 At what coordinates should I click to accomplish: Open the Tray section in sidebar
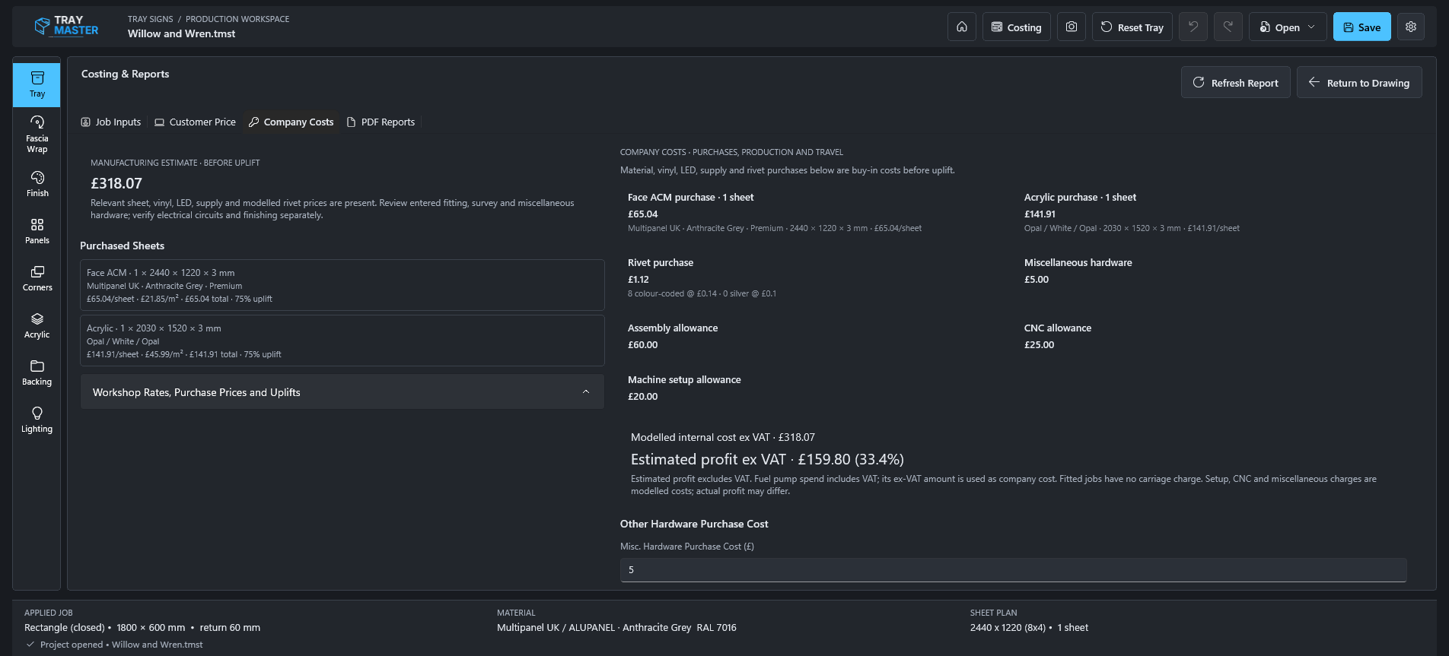37,84
